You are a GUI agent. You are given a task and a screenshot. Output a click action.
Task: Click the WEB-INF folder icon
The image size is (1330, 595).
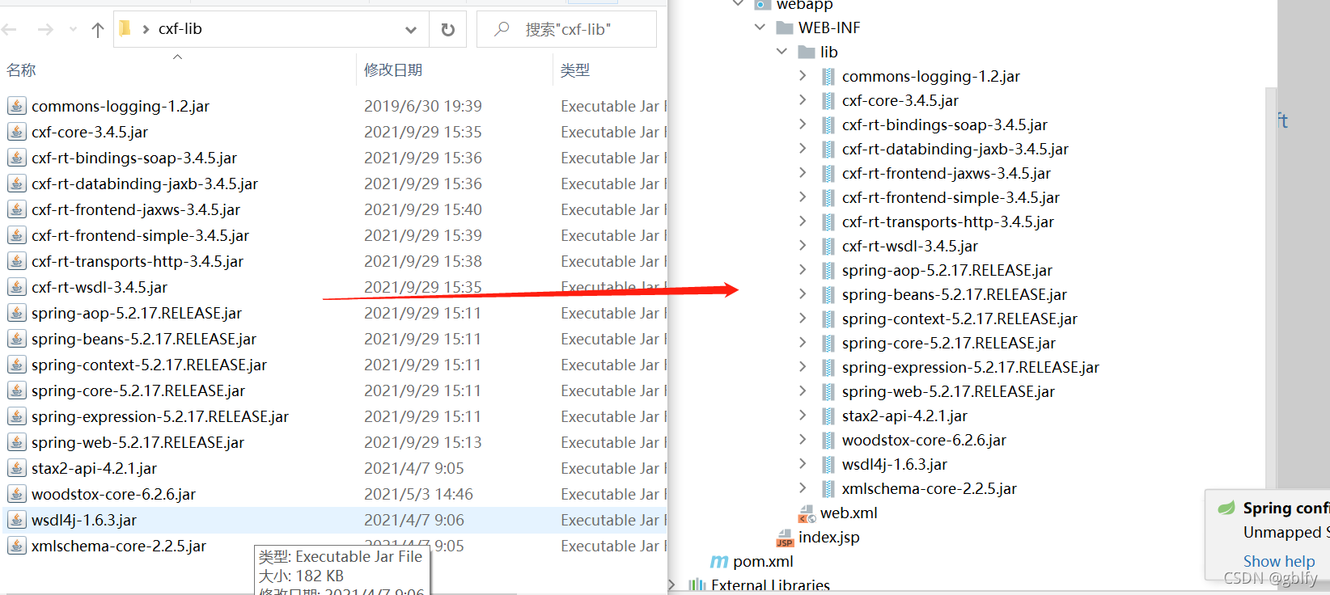[x=785, y=28]
